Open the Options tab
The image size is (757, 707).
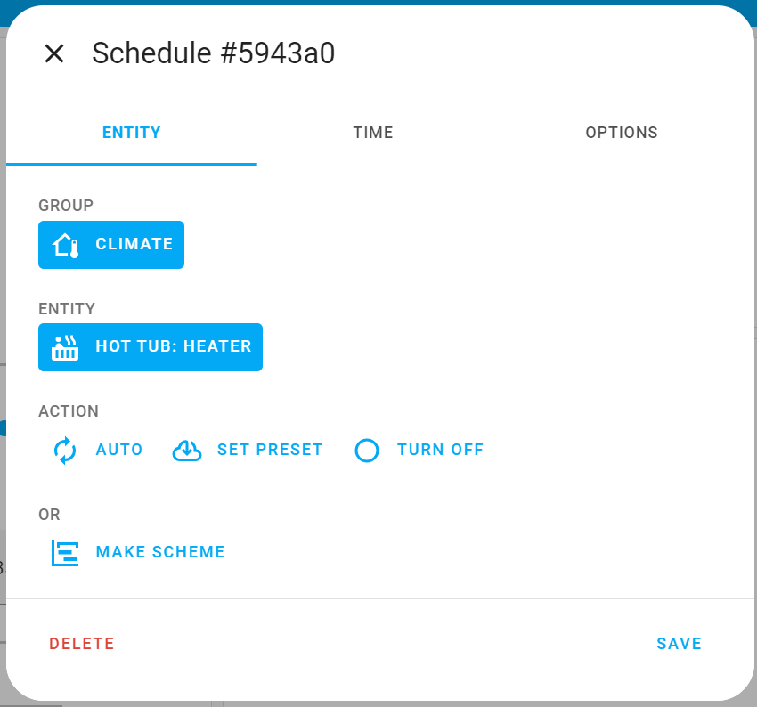pyautogui.click(x=622, y=132)
